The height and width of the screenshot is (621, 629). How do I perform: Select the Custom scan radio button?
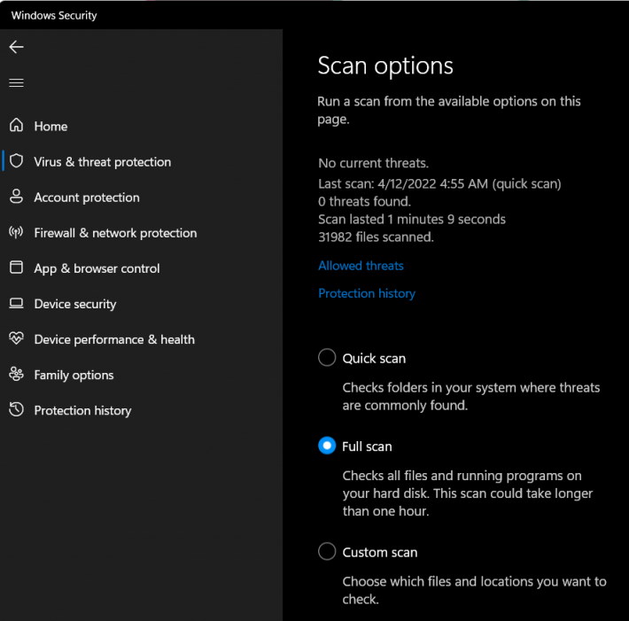pos(327,551)
